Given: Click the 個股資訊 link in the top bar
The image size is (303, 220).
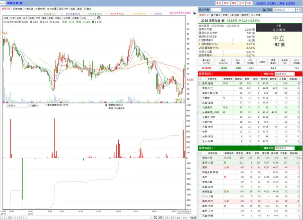Looking at the screenshot, I should point(261,3).
